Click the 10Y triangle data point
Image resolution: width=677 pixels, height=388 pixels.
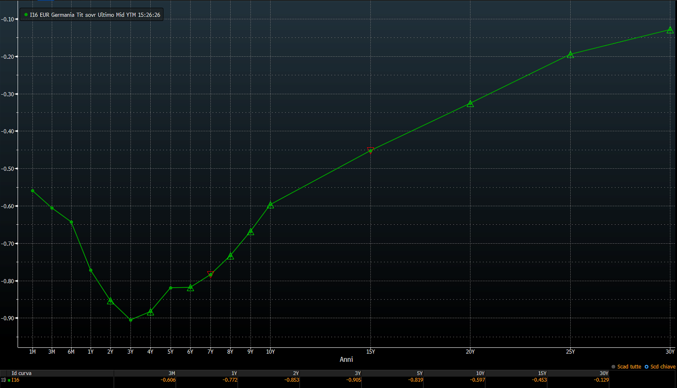(271, 205)
